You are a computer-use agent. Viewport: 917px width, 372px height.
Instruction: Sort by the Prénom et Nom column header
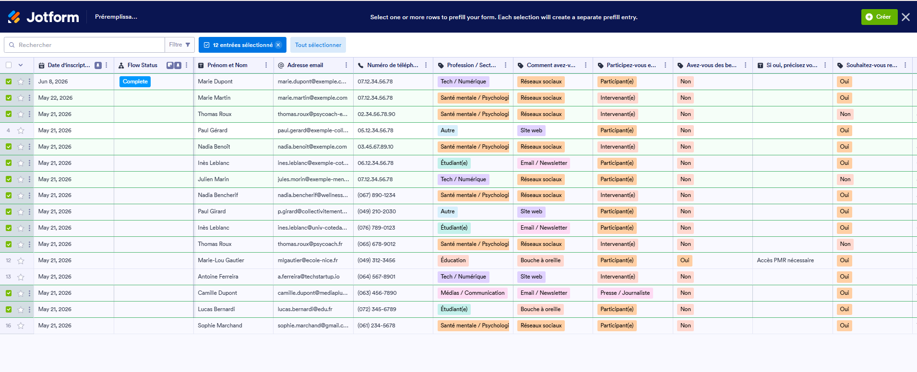pos(227,65)
